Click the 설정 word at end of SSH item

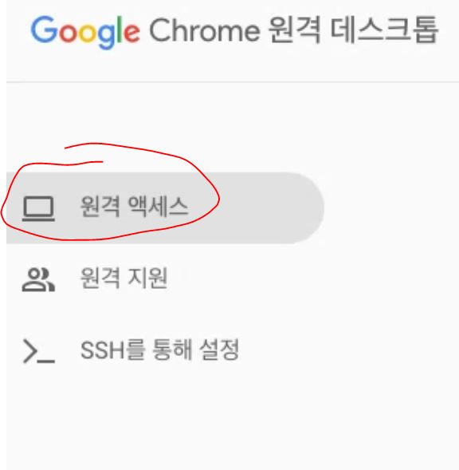(x=219, y=350)
